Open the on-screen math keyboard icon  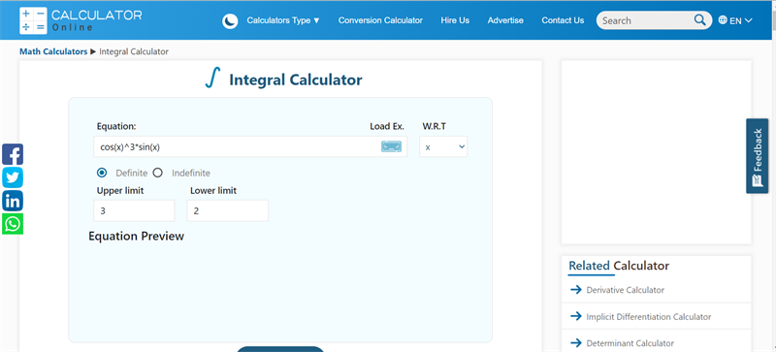click(x=392, y=146)
